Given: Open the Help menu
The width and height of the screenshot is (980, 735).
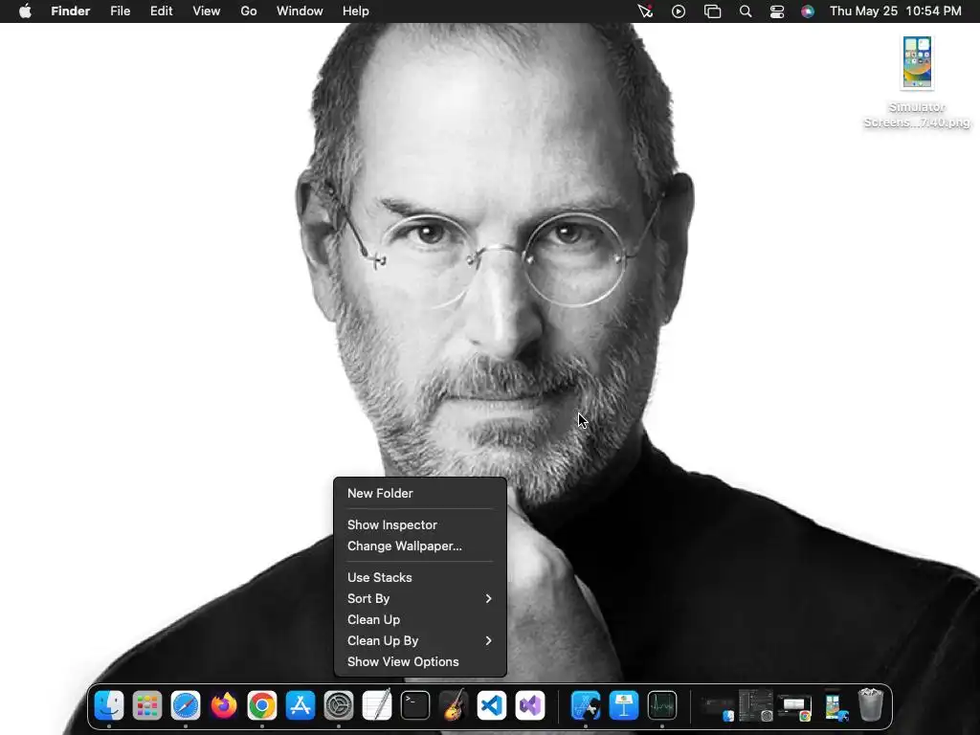Looking at the screenshot, I should click(x=356, y=11).
